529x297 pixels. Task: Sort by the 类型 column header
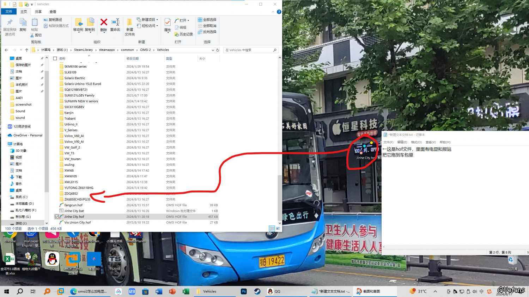point(169,58)
